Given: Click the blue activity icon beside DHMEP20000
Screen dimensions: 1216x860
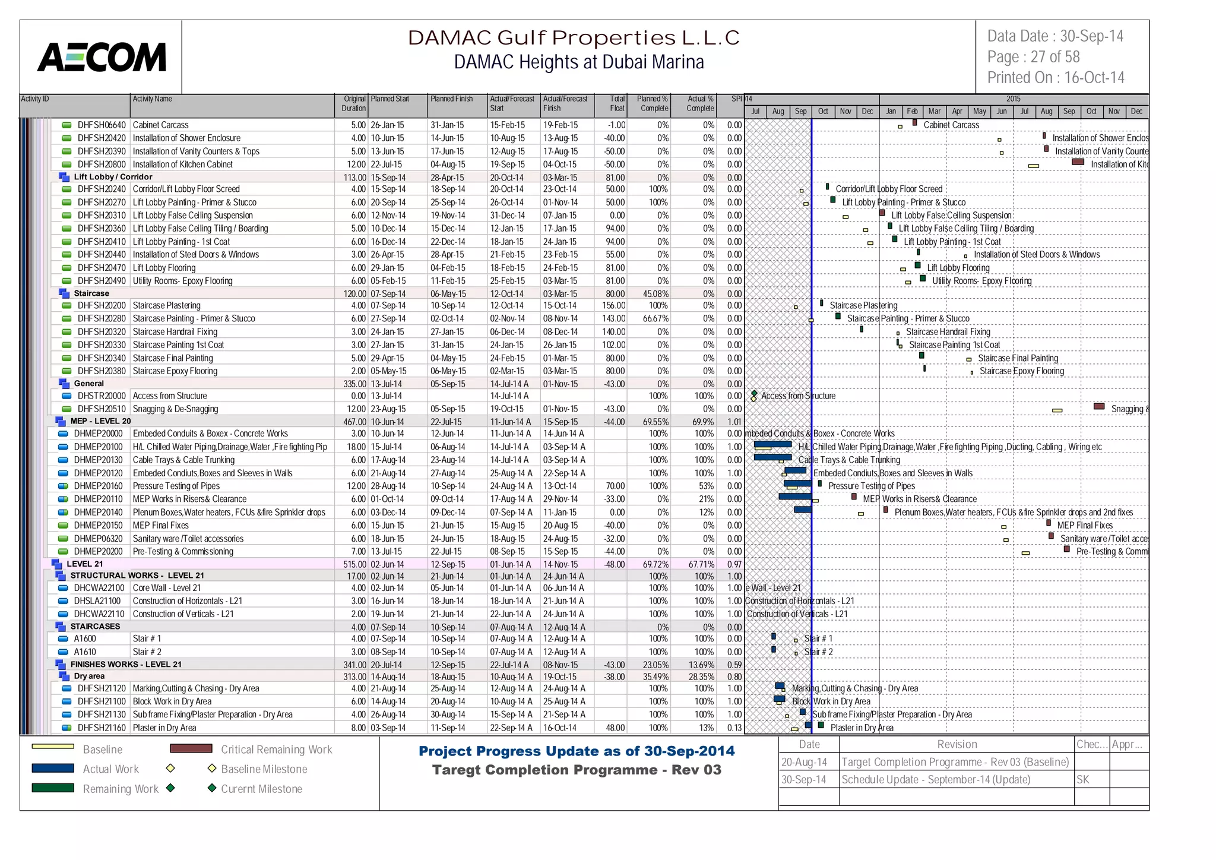Looking at the screenshot, I should click(x=63, y=434).
